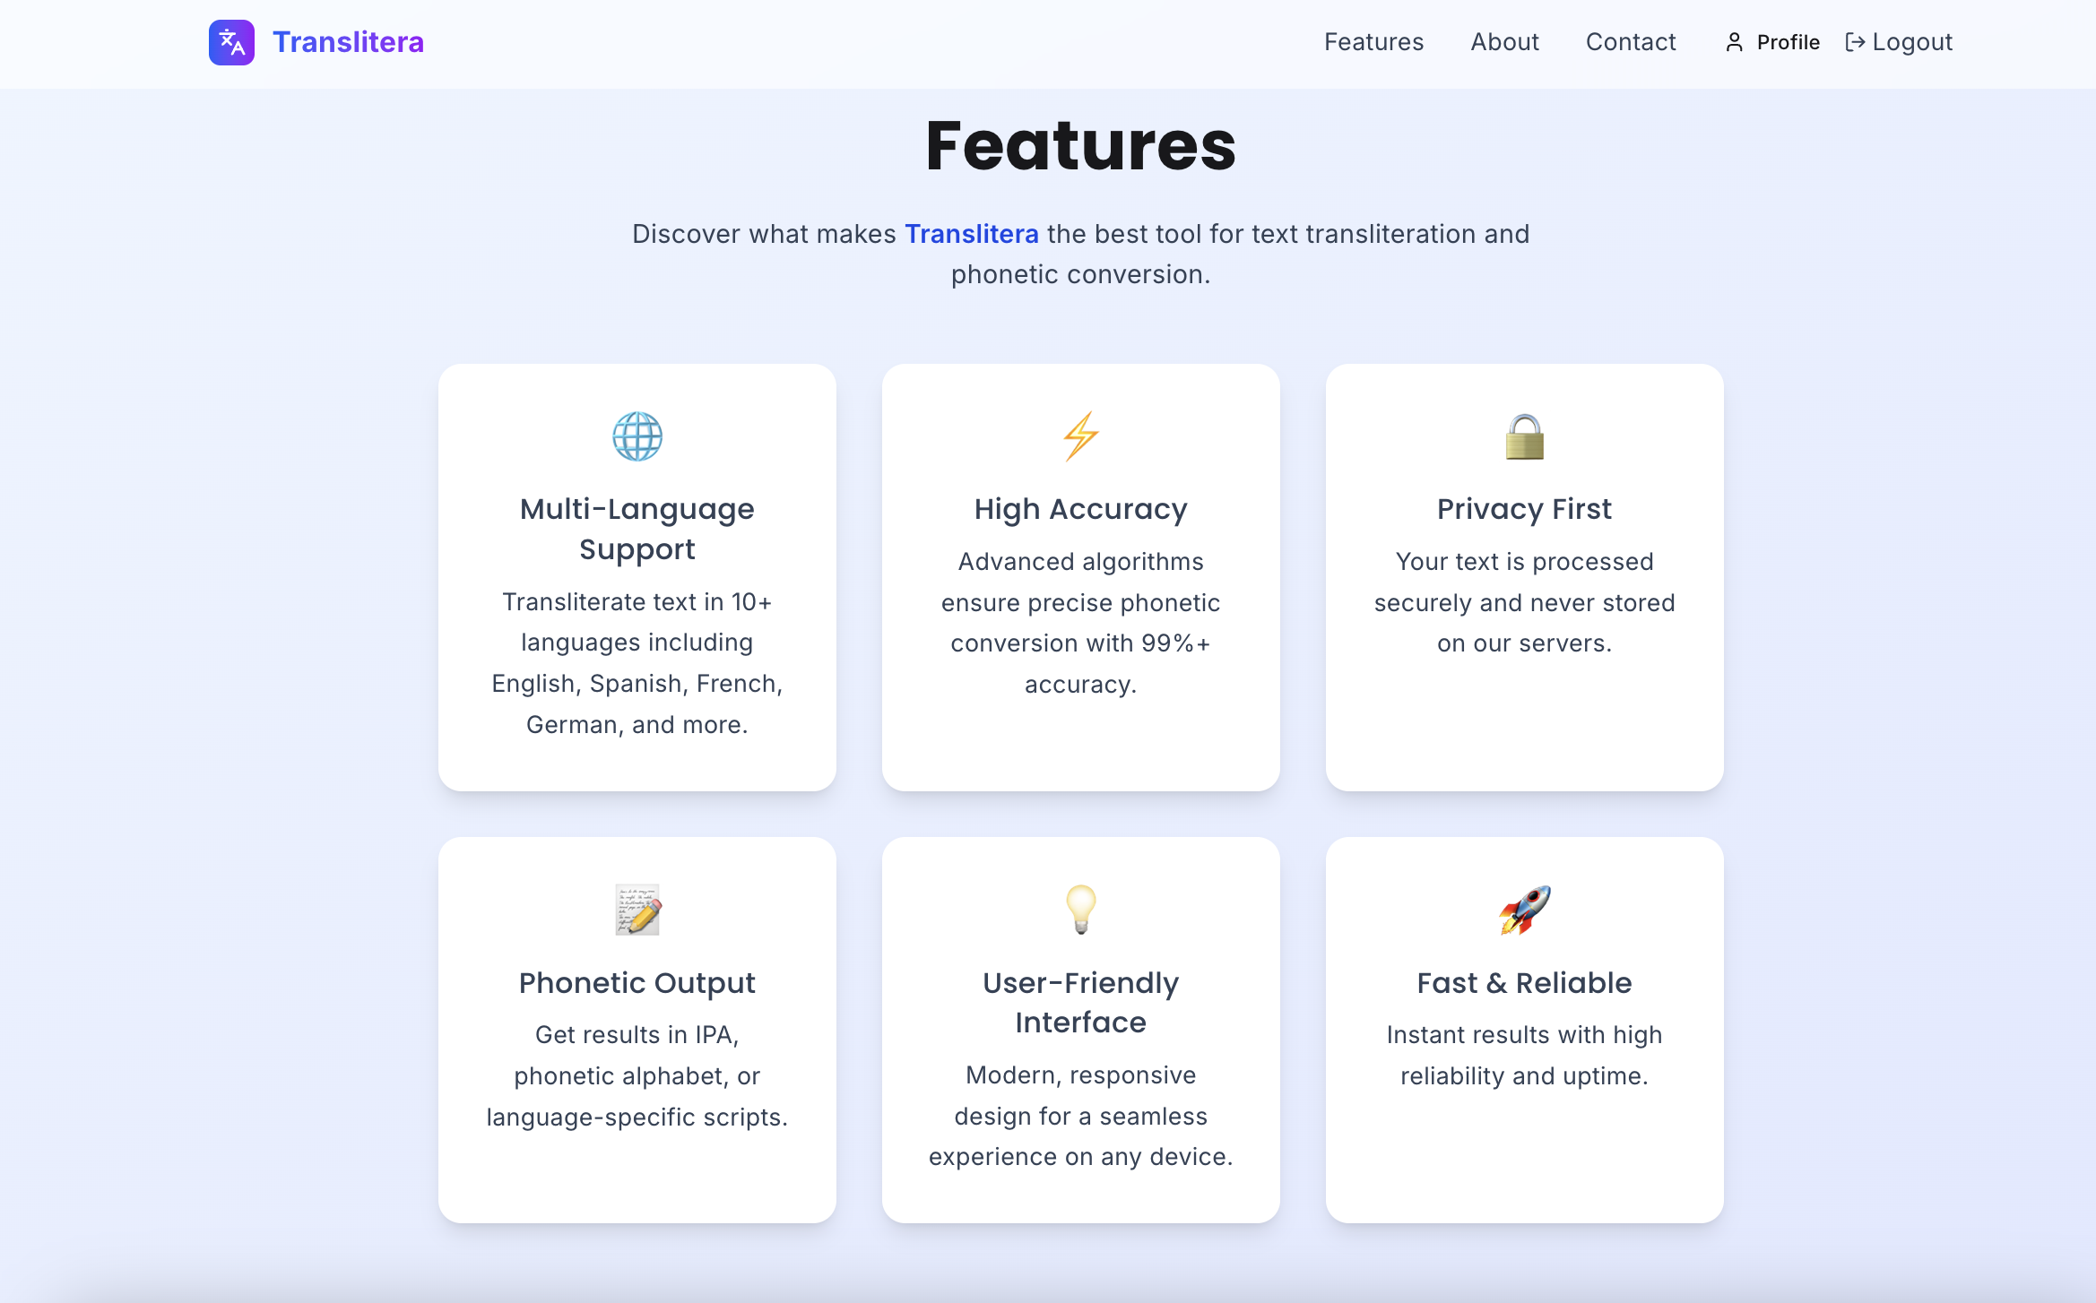Open the Contact navigation item
Screen dimensions: 2096x1303
1631,41
